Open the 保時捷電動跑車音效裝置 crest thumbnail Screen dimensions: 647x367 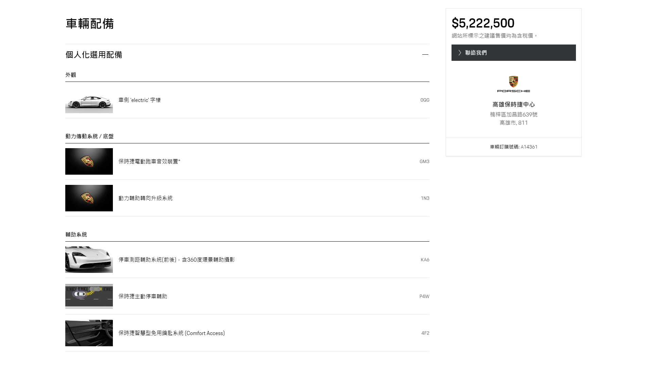tap(89, 161)
